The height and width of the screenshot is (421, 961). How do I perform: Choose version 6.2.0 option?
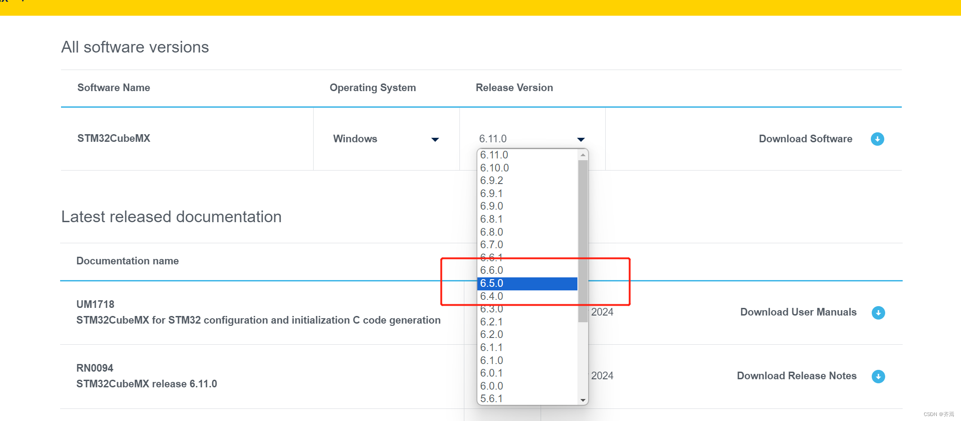click(528, 334)
